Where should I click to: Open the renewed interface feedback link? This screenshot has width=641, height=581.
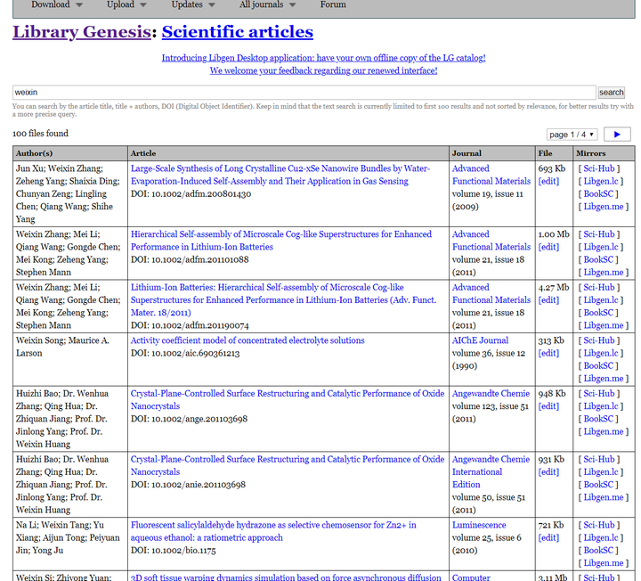tap(323, 70)
